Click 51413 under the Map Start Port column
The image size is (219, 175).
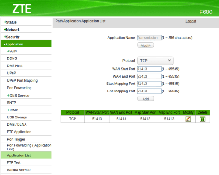145,119
